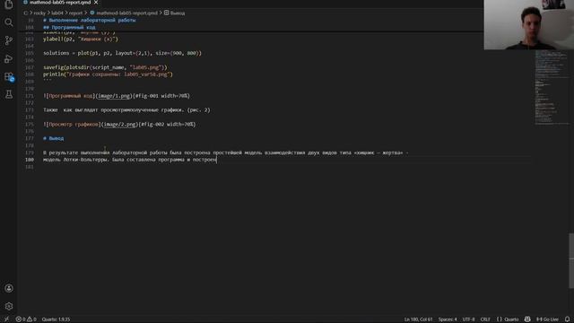Image resolution: width=574 pixels, height=323 pixels.
Task: Click the lab04 breadcrumb folder
Action: coord(57,13)
